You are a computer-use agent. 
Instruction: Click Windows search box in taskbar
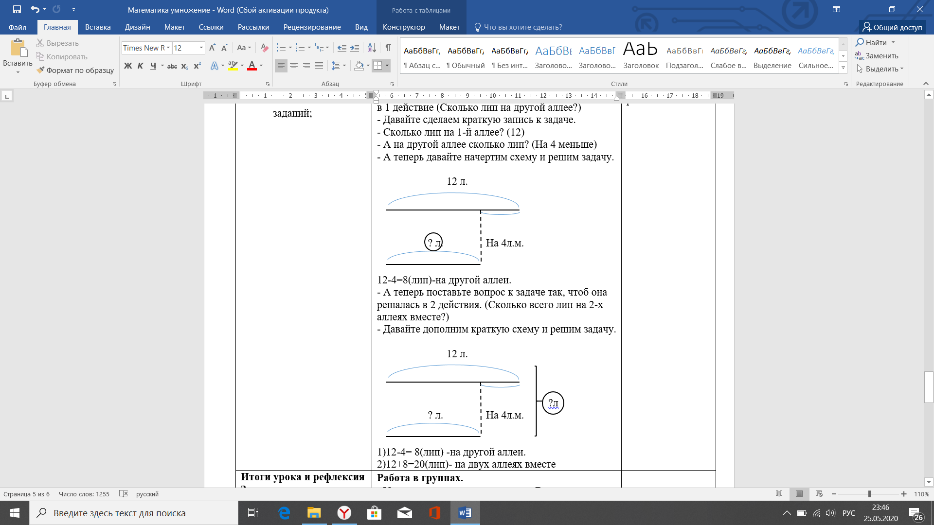tap(134, 513)
